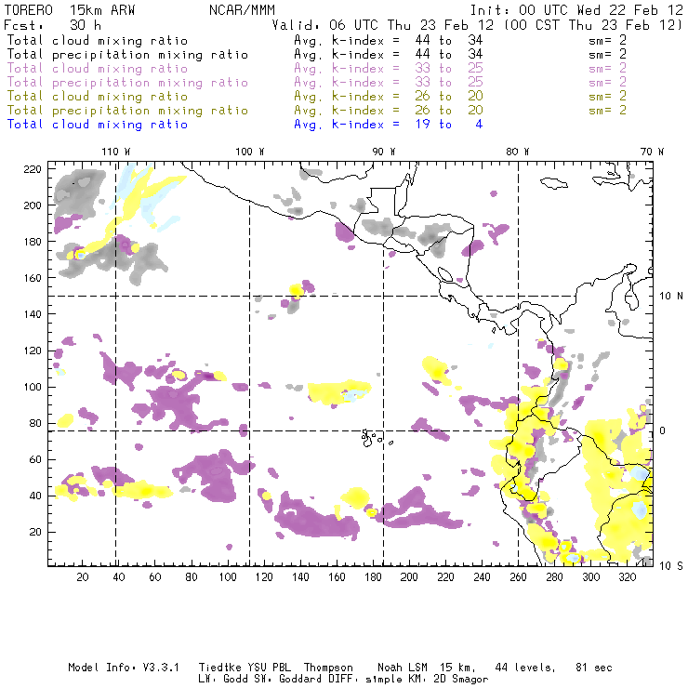Select purple "sm= 2" on the purple precipitation row
The height and width of the screenshot is (688, 688).
tap(608, 83)
